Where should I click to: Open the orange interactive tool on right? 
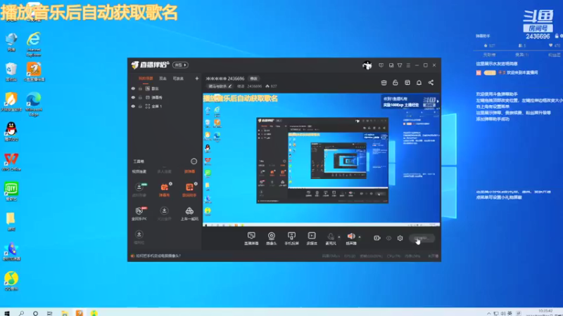pyautogui.click(x=189, y=190)
